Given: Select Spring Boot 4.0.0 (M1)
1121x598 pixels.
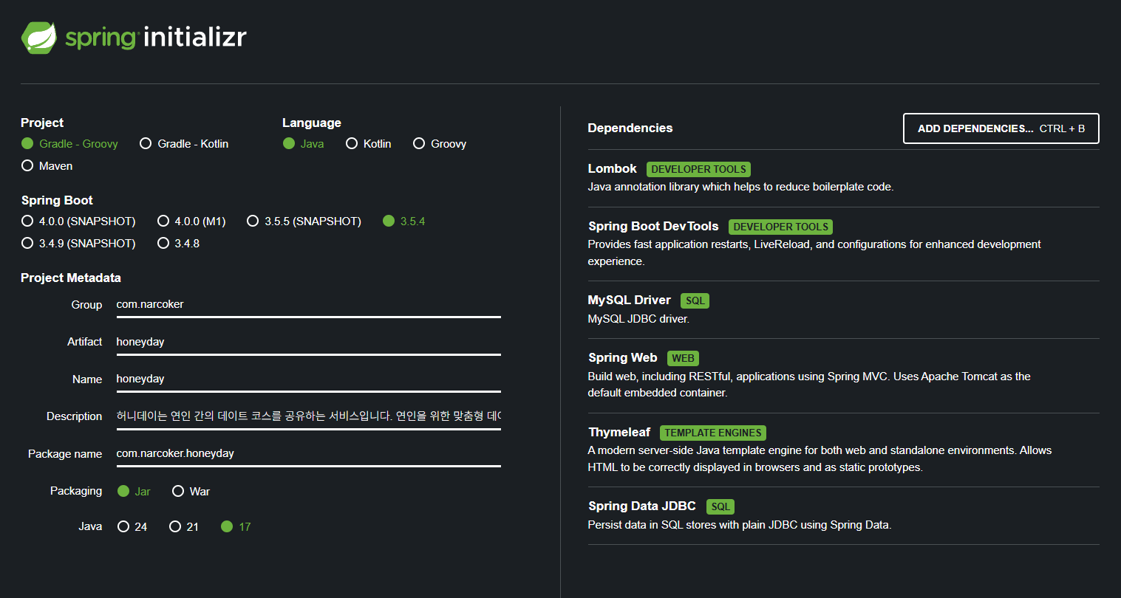Looking at the screenshot, I should click(x=191, y=221).
